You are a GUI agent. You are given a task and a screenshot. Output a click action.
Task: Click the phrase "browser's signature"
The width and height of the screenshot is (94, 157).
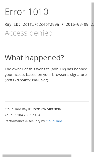[69, 75]
